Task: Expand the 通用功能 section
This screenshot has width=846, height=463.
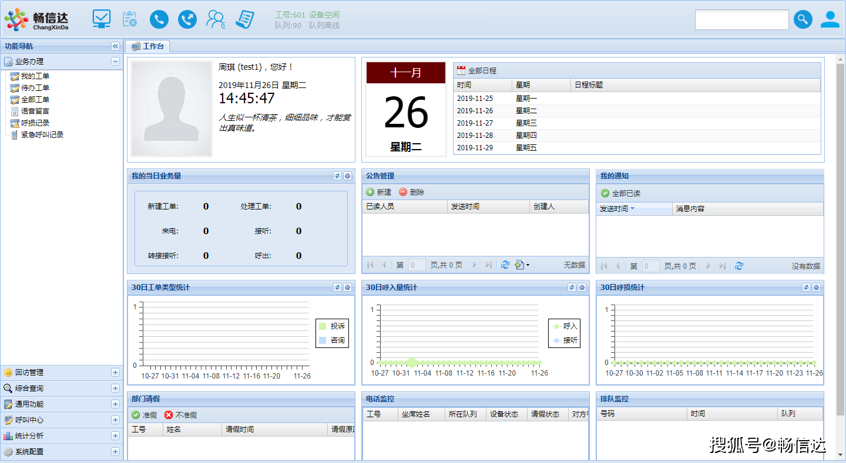Action: [x=115, y=404]
